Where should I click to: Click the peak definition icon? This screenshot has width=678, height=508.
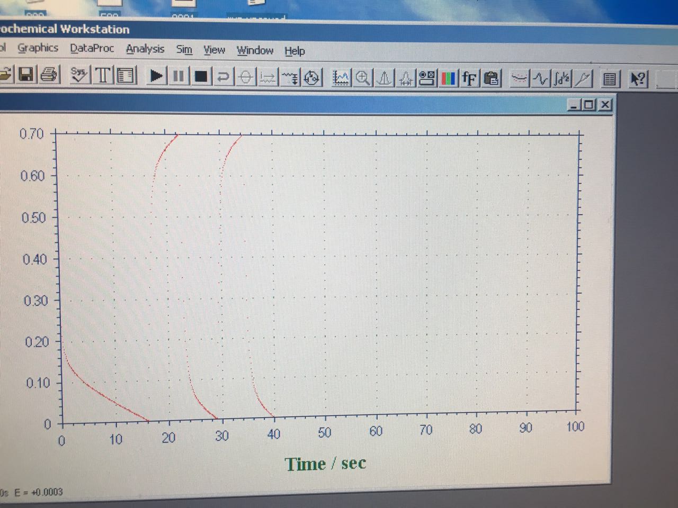click(406, 78)
